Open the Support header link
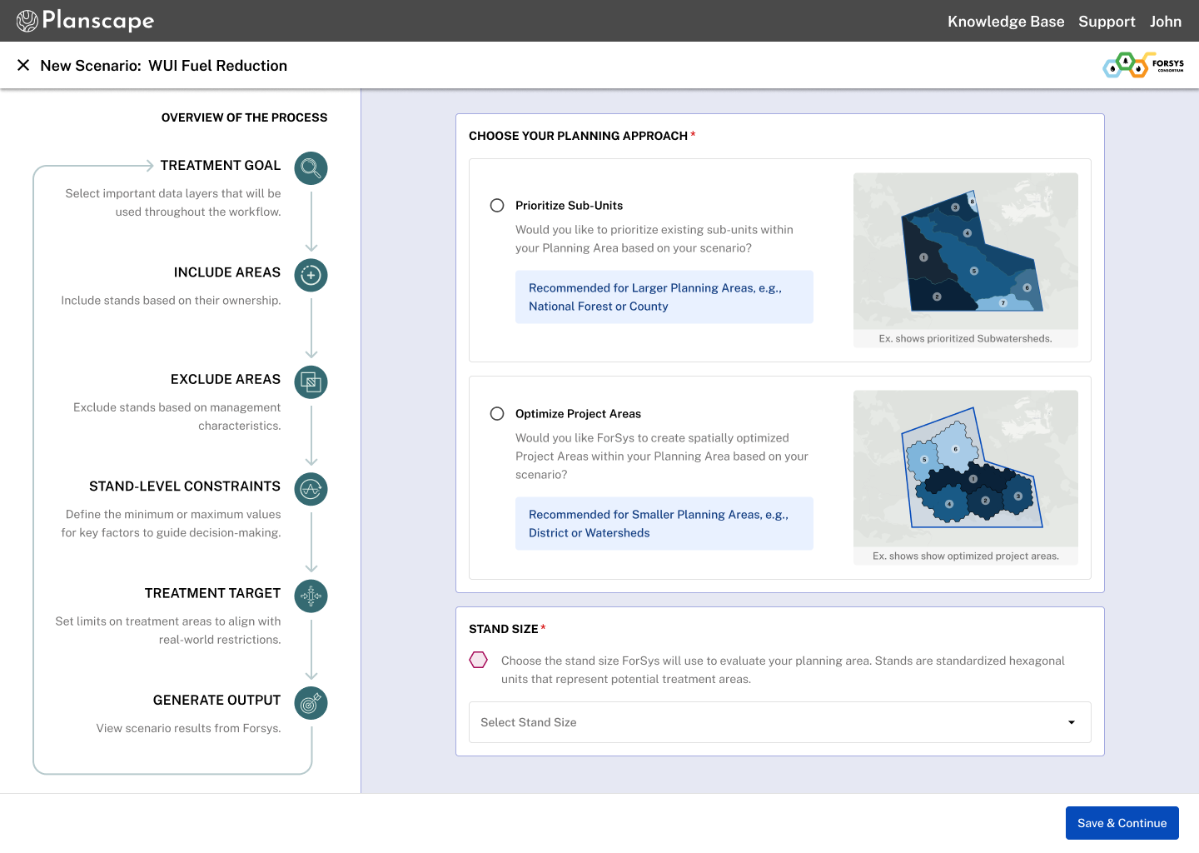This screenshot has width=1199, height=853. point(1107,22)
